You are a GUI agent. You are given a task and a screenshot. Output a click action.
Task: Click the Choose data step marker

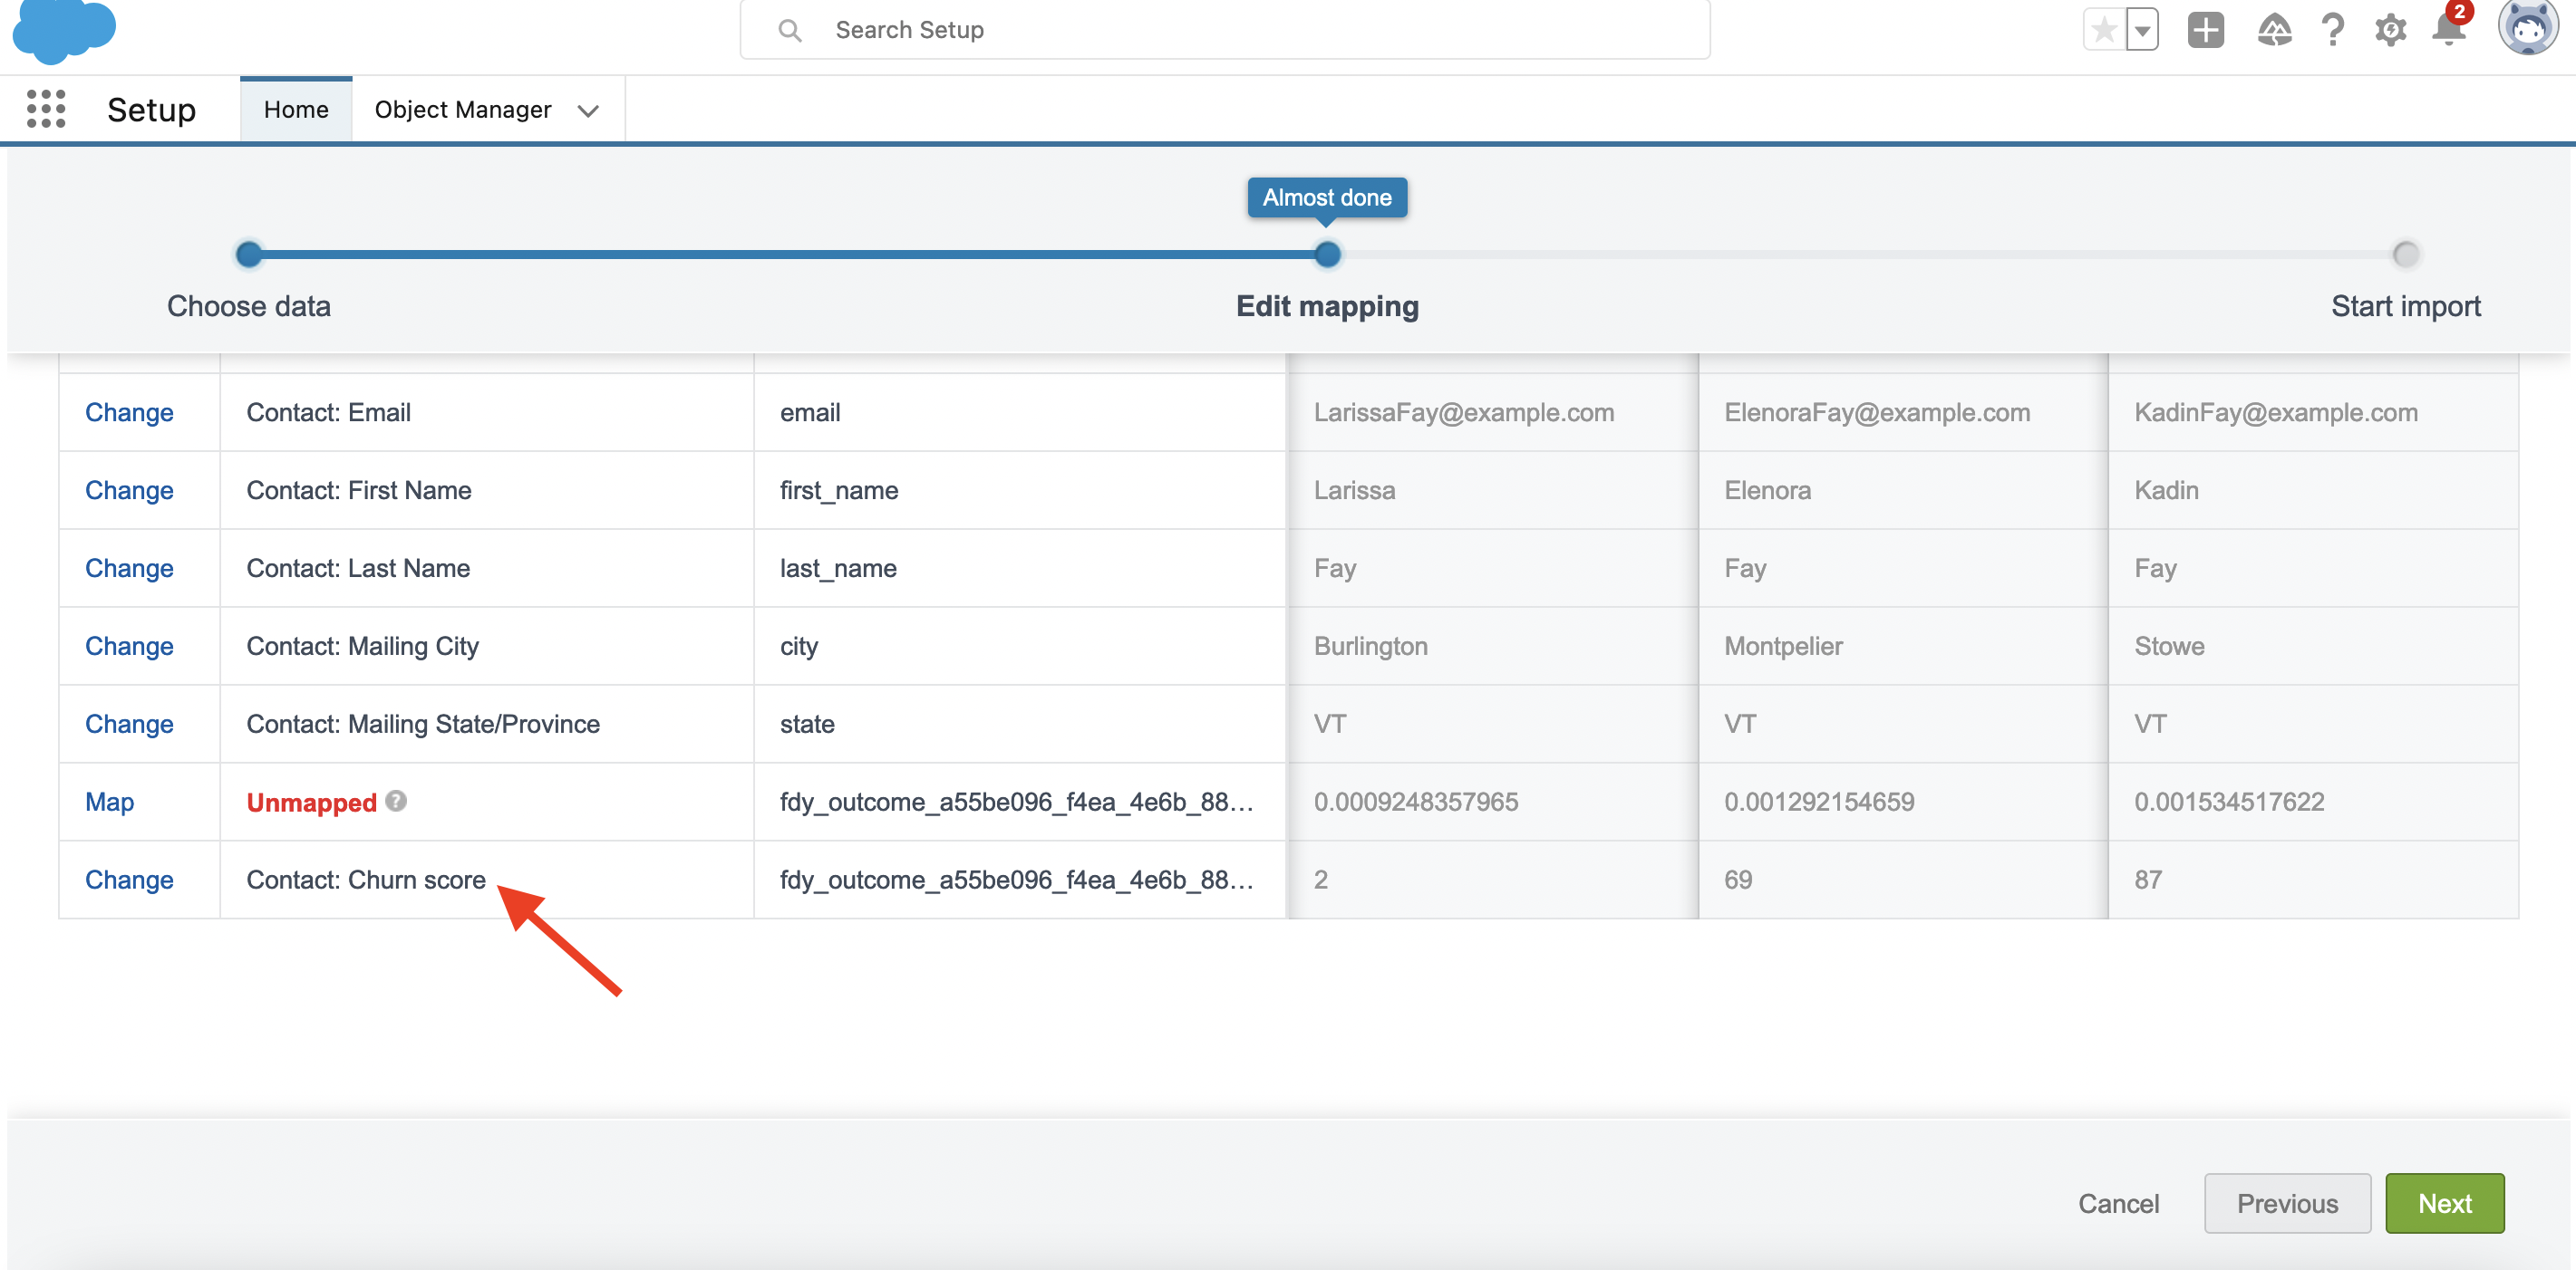pyautogui.click(x=249, y=255)
